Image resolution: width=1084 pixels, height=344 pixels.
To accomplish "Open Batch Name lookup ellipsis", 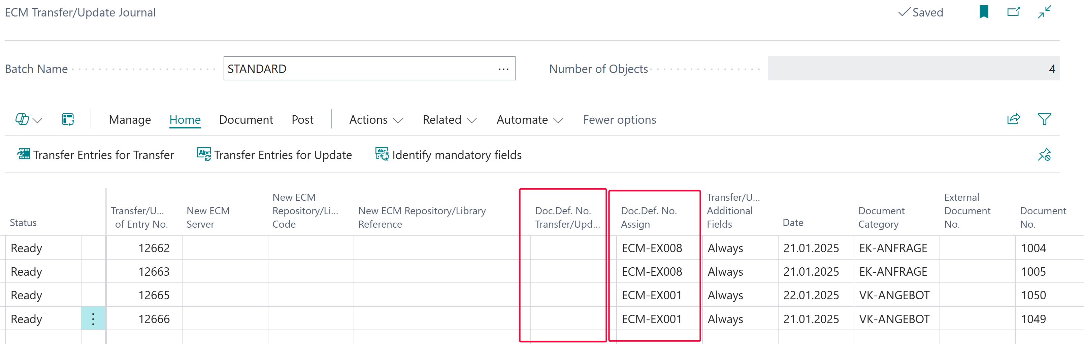I will click(503, 69).
